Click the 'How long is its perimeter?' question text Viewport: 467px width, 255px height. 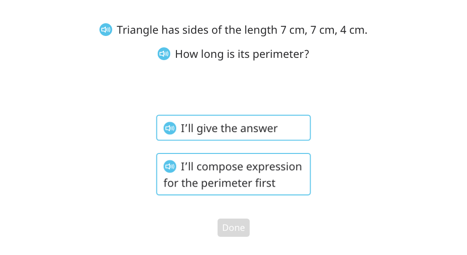tap(242, 54)
